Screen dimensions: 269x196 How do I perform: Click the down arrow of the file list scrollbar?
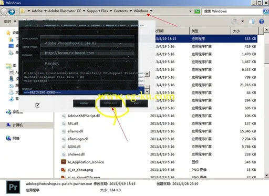coord(266,175)
